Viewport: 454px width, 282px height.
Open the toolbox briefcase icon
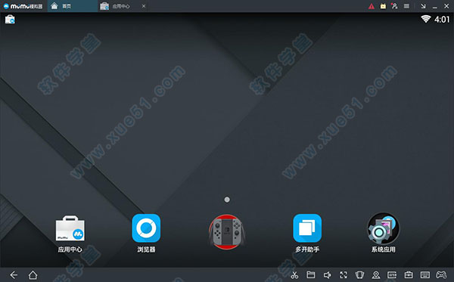tap(409, 274)
